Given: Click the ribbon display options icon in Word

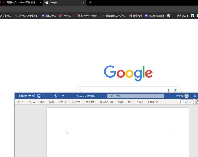Looking at the screenshot, I should coord(195,96).
